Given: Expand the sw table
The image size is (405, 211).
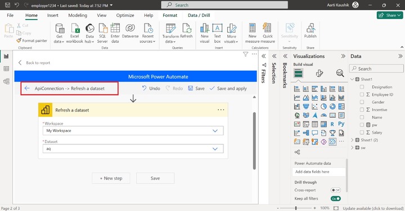Looking at the screenshot, I should pos(352,148).
